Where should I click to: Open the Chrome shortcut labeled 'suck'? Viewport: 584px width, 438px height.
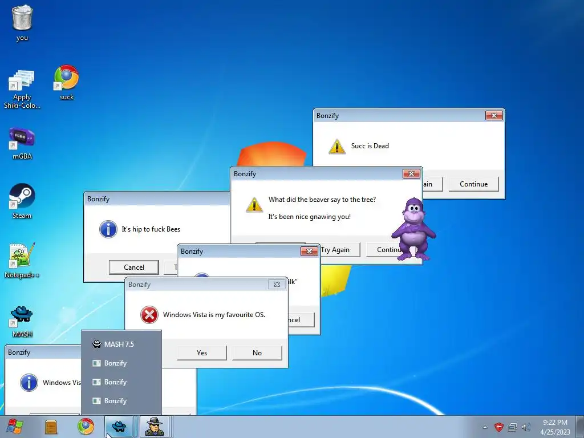(67, 82)
